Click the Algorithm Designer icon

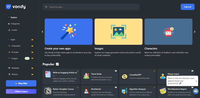coord(125,91)
